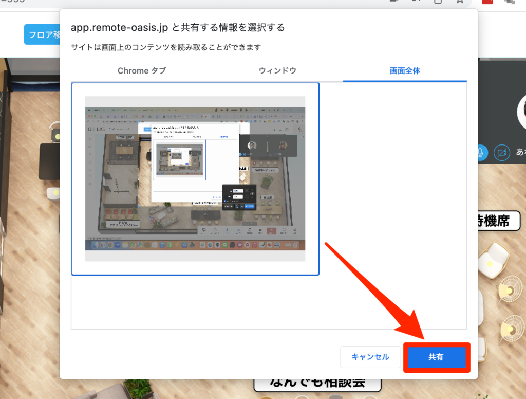
Task: Click the blue 共有 share button
Action: pyautogui.click(x=436, y=357)
